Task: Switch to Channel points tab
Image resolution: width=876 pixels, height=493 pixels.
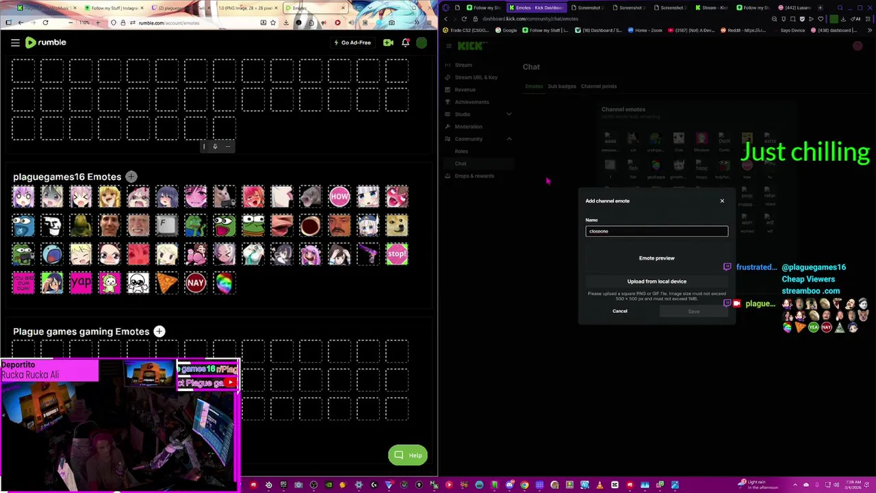Action: [x=599, y=86]
